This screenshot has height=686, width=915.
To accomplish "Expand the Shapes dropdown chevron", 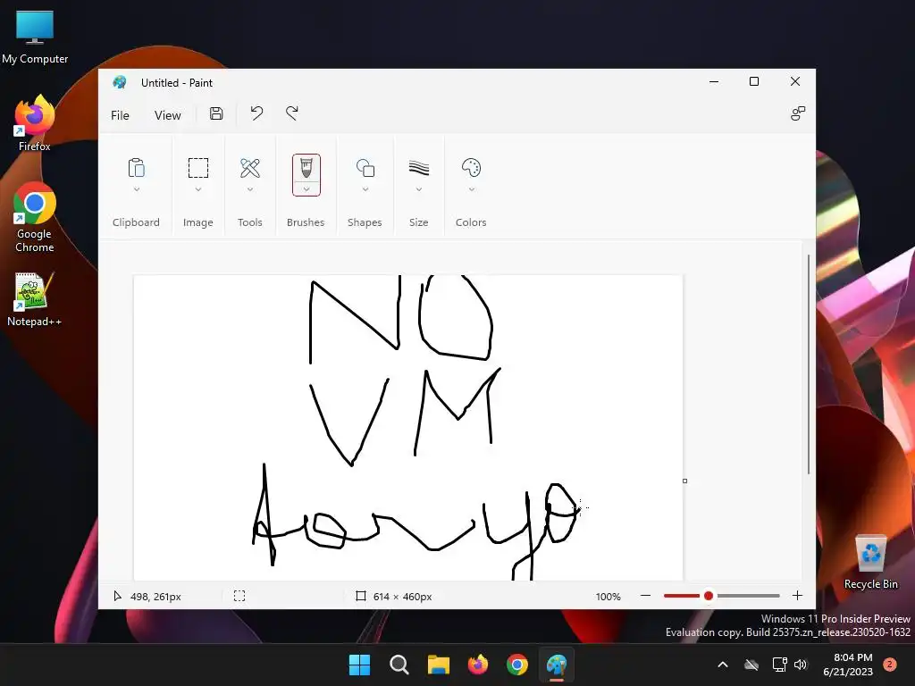I will coord(365,189).
